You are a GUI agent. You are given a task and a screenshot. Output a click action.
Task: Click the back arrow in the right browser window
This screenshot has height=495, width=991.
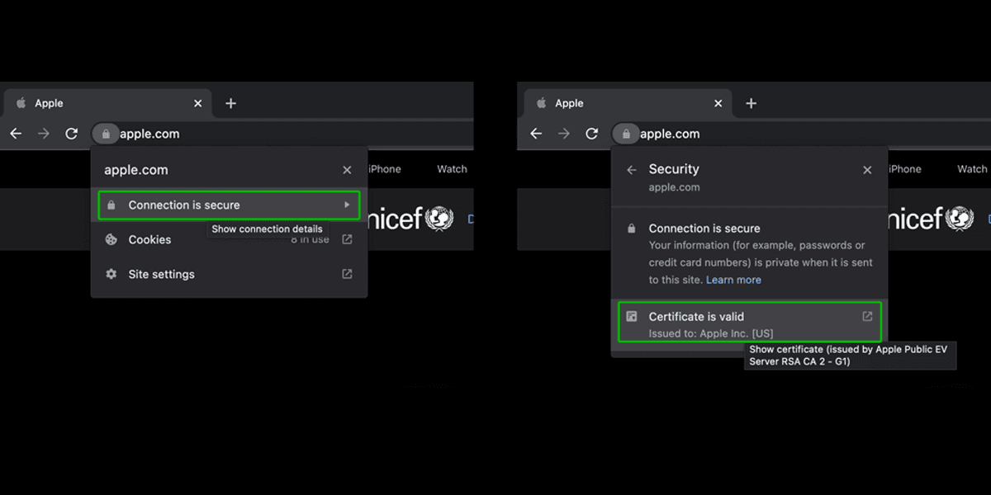point(536,134)
